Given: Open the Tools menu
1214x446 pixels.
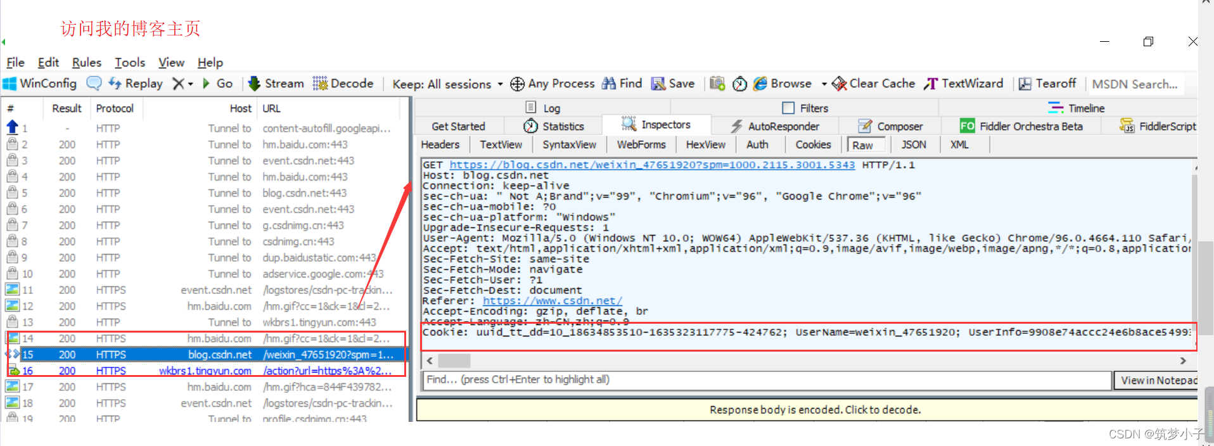Looking at the screenshot, I should pyautogui.click(x=130, y=62).
